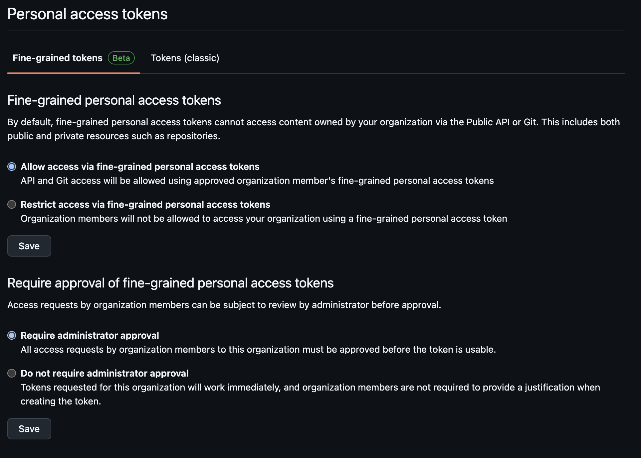
Task: Choose Require administrator approval option
Action: tap(90, 335)
